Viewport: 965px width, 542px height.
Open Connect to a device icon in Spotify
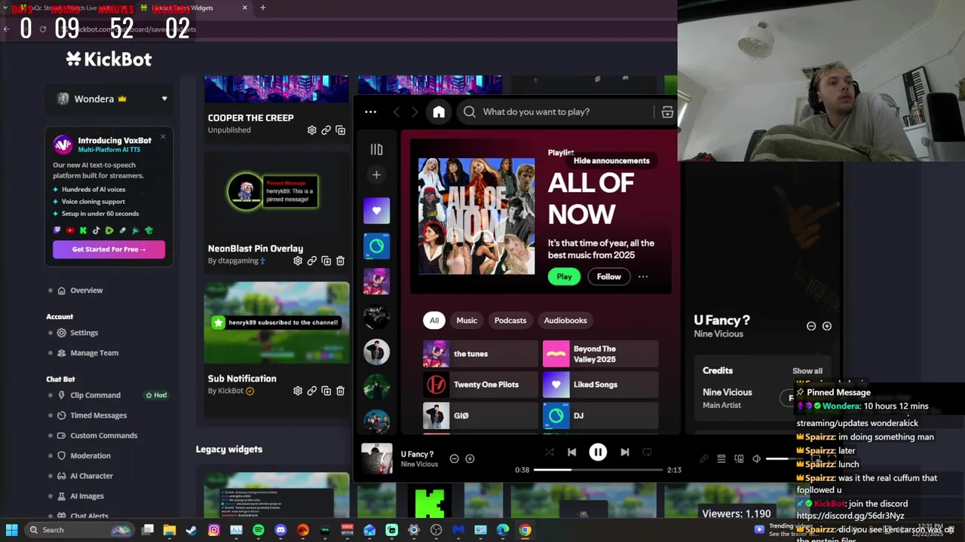coord(739,458)
